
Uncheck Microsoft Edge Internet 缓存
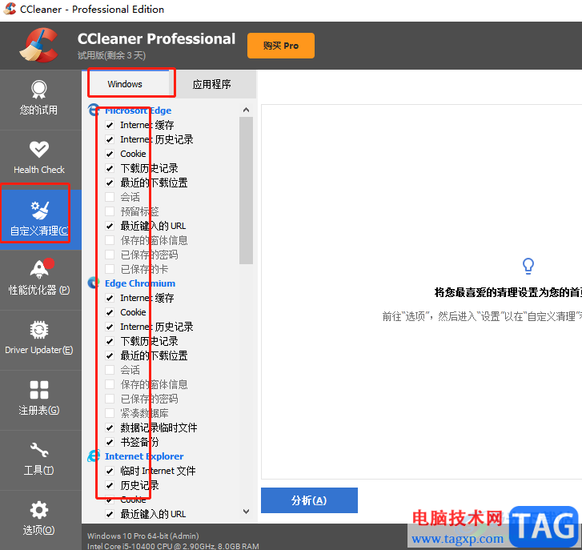pos(110,125)
